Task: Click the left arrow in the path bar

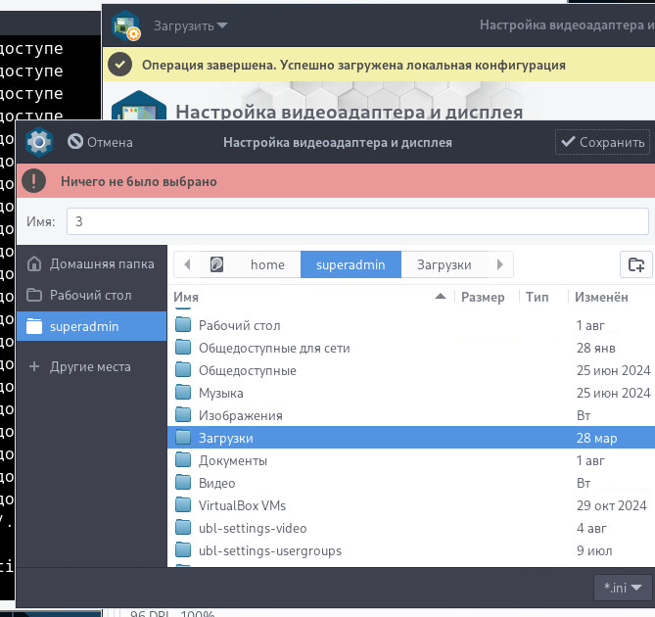Action: click(x=187, y=264)
